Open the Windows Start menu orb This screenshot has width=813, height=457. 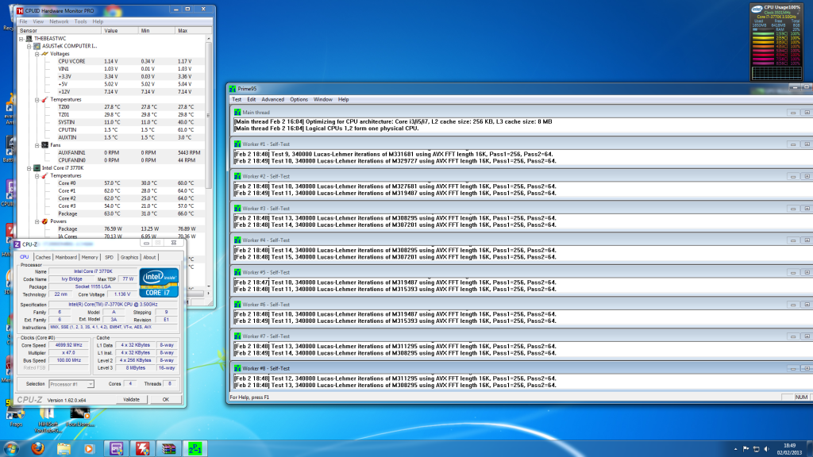point(11,448)
